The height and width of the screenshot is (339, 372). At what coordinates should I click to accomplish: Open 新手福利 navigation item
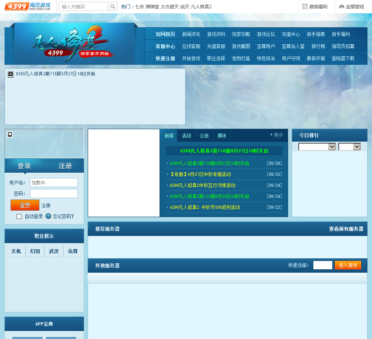coord(341,34)
